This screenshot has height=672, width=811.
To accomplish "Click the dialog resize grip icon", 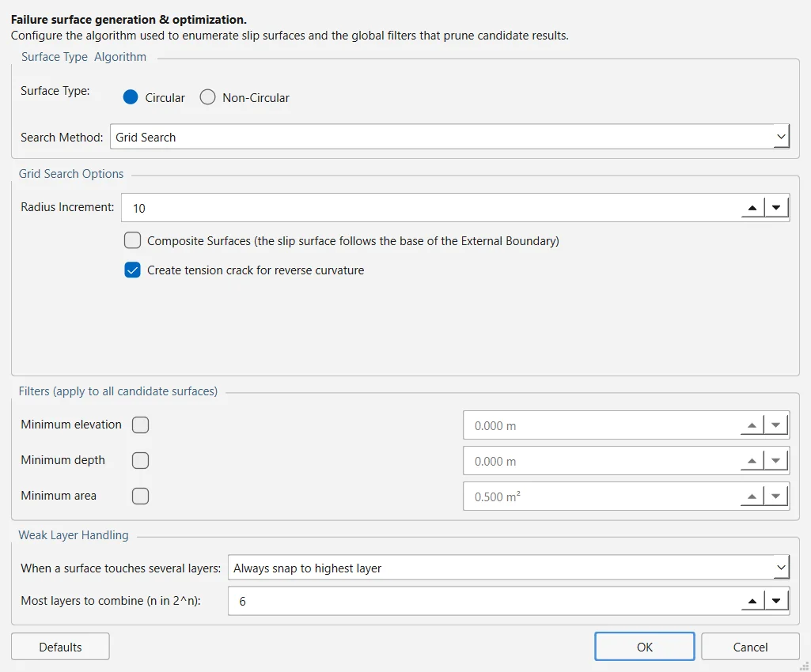I will (x=805, y=666).
